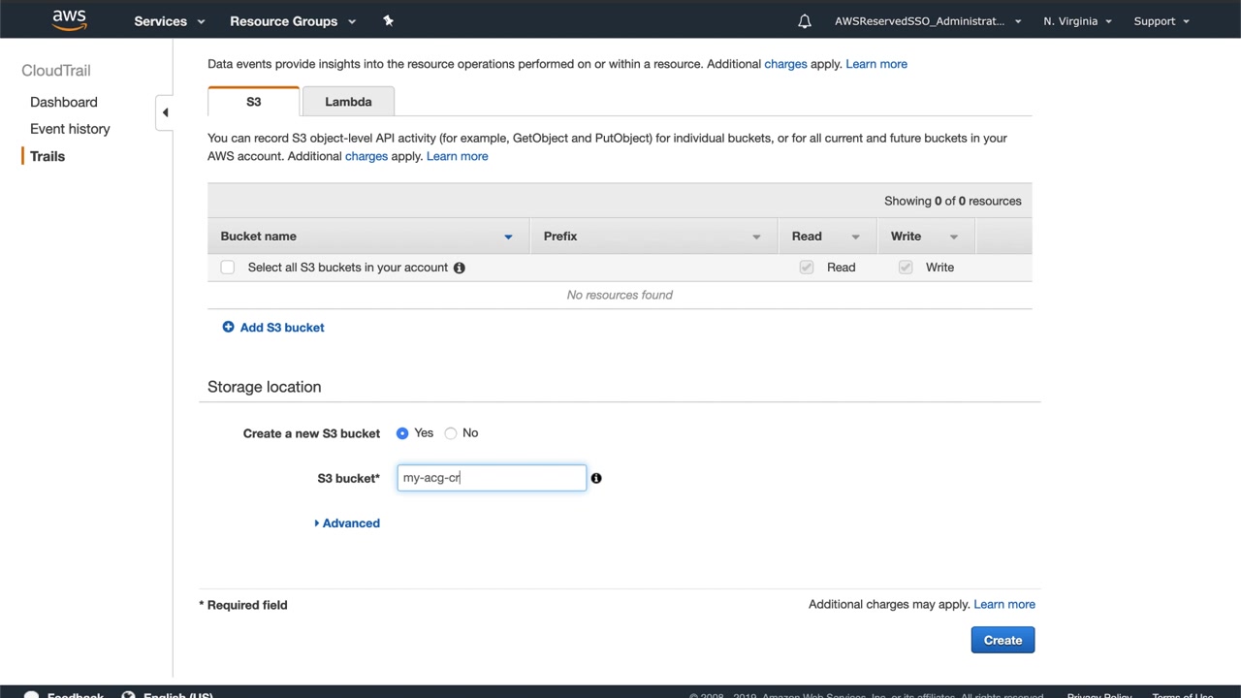Image resolution: width=1241 pixels, height=698 pixels.
Task: Select No for Create a new S3 bucket
Action: point(451,433)
